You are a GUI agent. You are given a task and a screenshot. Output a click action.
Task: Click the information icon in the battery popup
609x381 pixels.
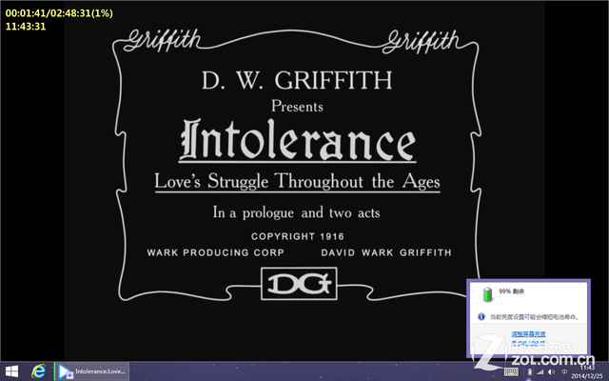[481, 316]
